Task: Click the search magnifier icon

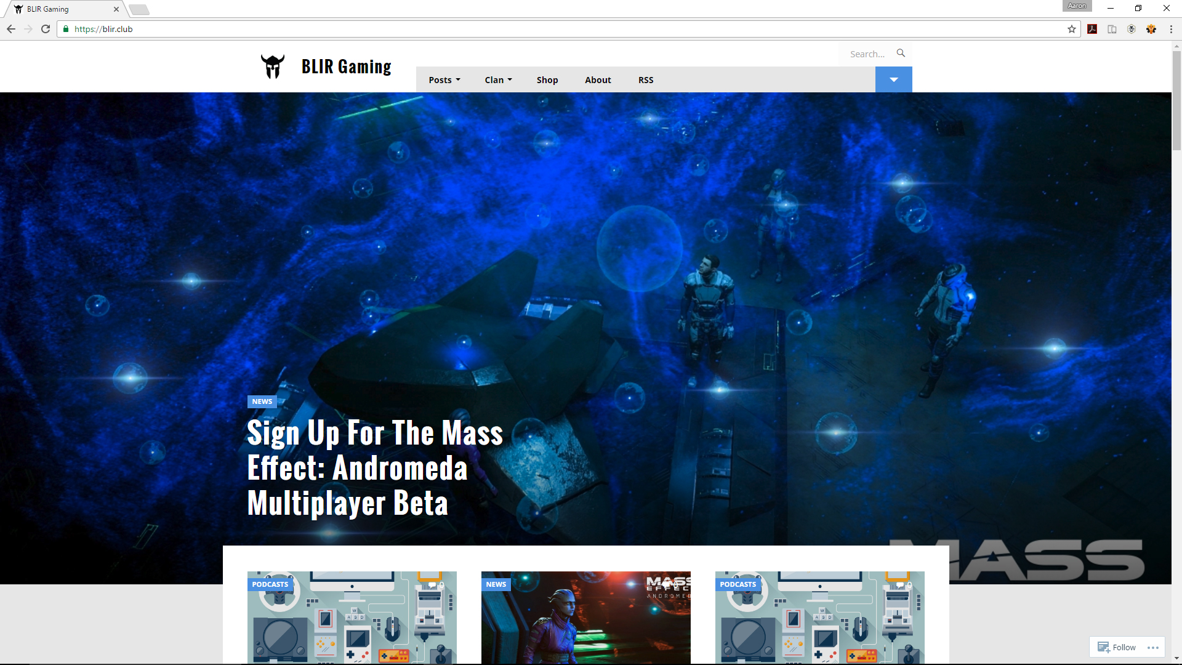Action: (901, 54)
